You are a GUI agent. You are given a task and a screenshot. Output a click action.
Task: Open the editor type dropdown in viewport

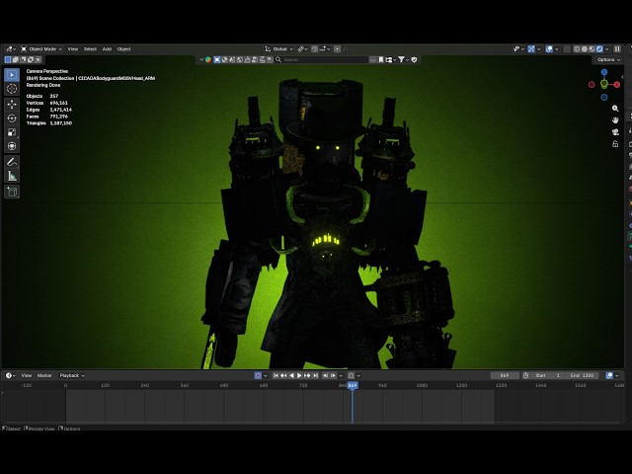point(11,49)
